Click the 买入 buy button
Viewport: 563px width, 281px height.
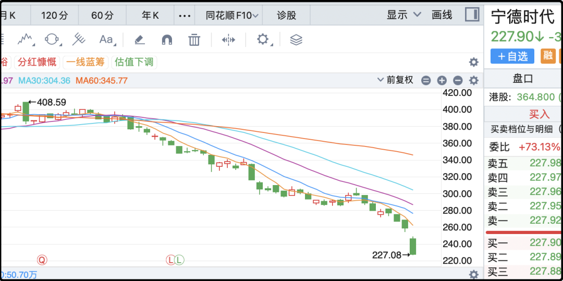coord(540,114)
